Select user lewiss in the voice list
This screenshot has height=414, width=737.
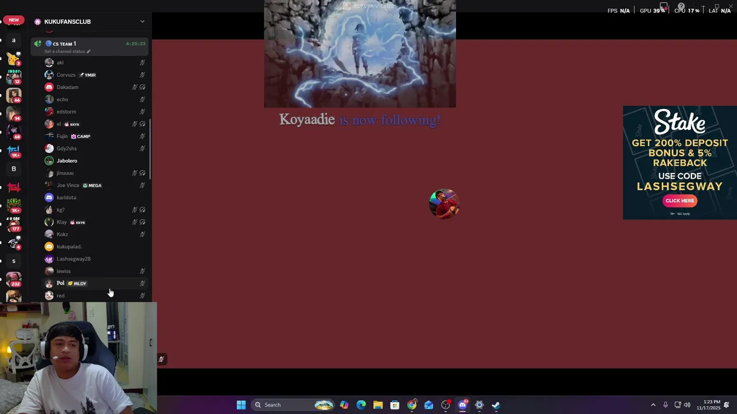[95, 271]
